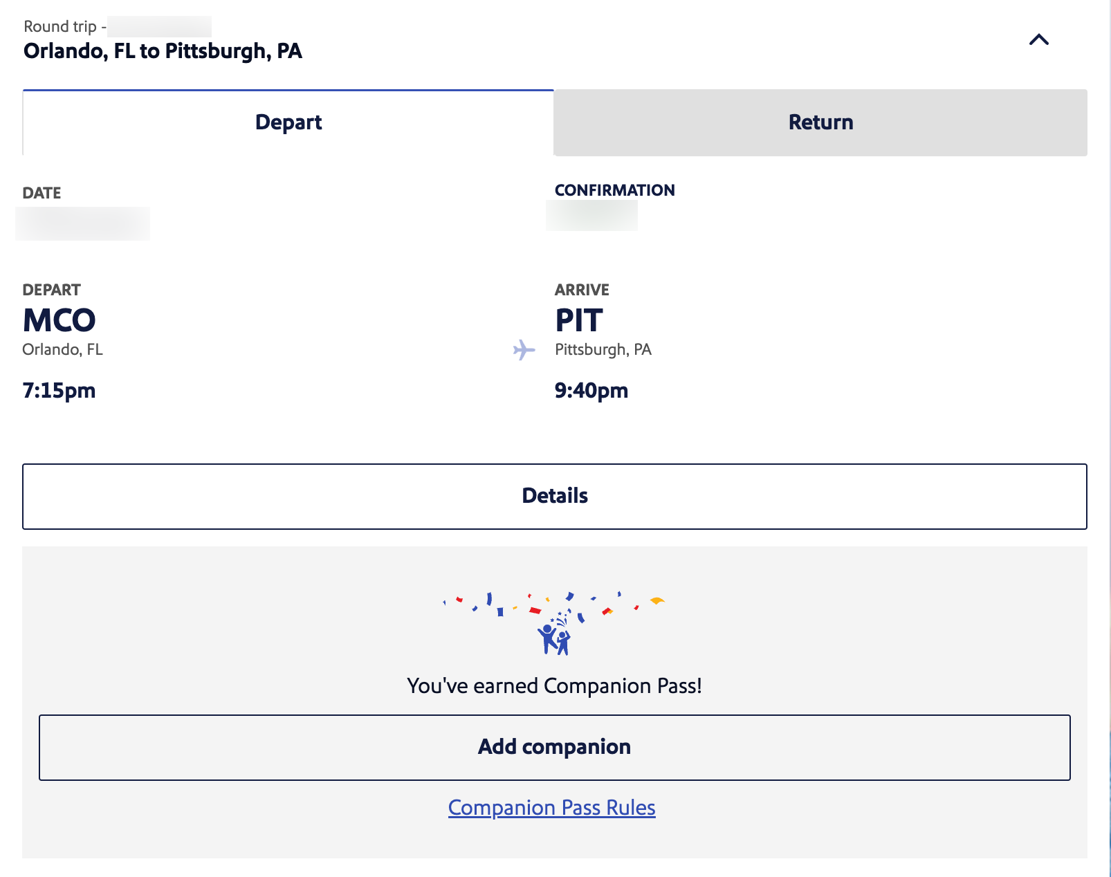
Task: Click the "You've earned Companion Pass!" message
Action: point(554,685)
